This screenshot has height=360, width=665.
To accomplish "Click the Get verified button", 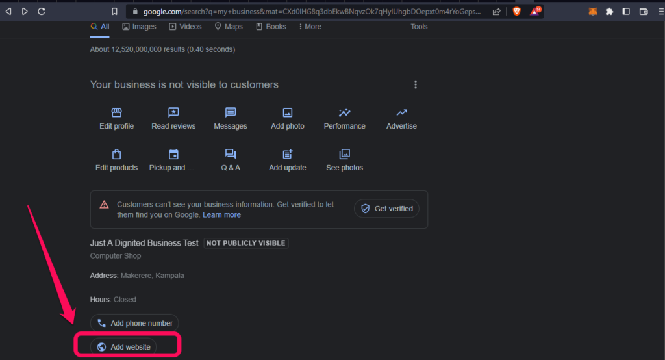I will coord(387,209).
